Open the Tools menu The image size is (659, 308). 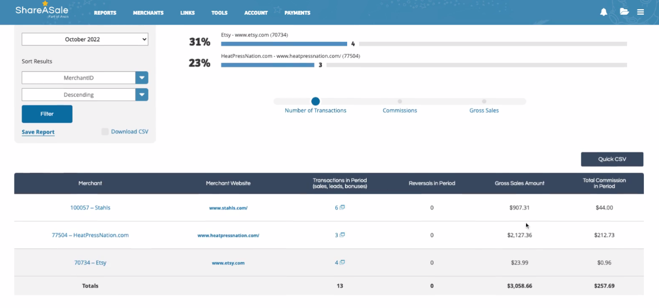point(220,12)
